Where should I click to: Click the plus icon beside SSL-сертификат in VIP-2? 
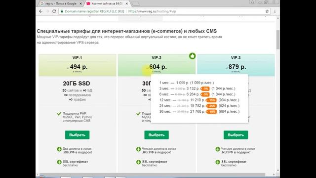pos(138,162)
